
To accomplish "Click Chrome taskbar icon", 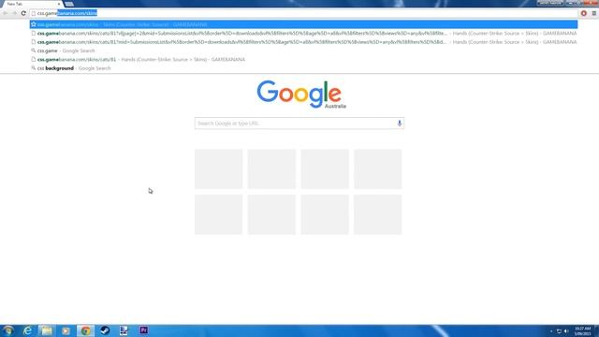I will (85, 330).
